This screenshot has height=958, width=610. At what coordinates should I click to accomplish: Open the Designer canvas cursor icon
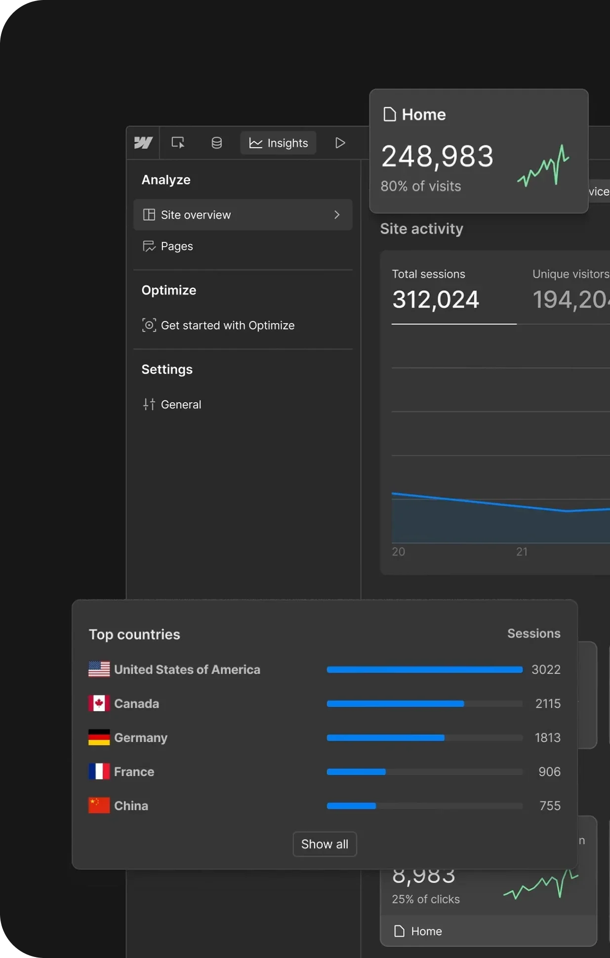click(178, 143)
